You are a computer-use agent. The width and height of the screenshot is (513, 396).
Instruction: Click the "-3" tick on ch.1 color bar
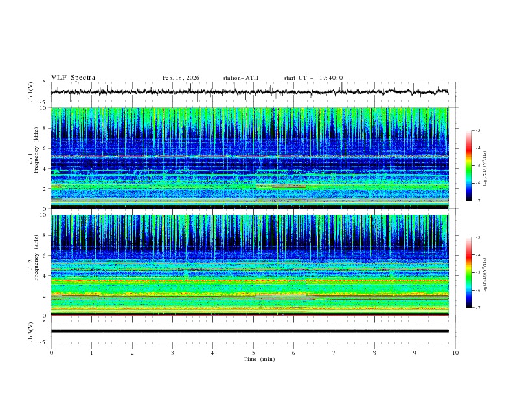pyautogui.click(x=477, y=130)
